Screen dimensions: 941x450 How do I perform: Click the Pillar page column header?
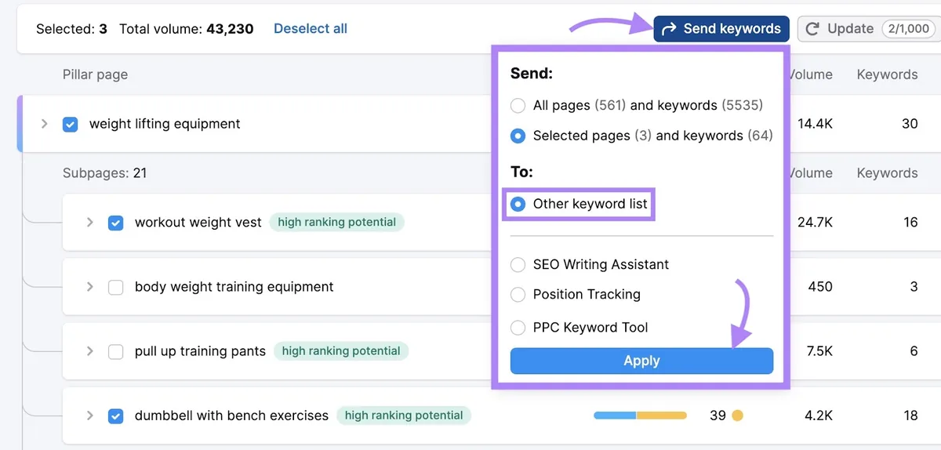coord(95,74)
